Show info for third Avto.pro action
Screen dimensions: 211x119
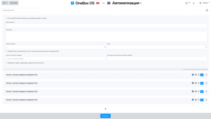pyautogui.click(x=193, y=91)
